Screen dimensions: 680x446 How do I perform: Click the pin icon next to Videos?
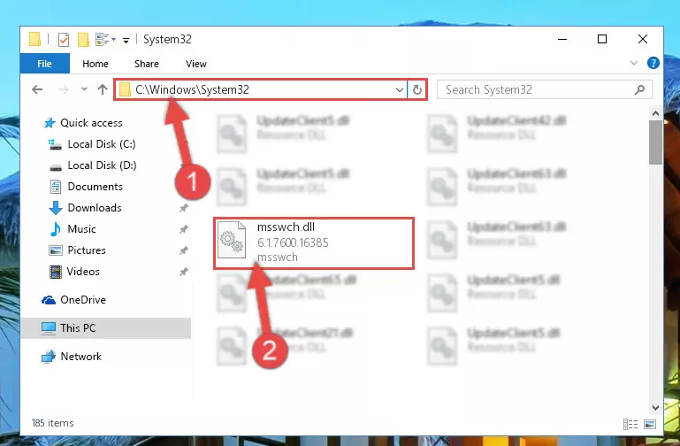(x=183, y=272)
